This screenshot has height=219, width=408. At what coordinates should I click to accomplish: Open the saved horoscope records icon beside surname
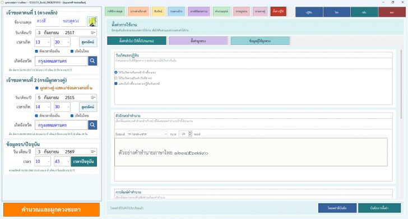pyautogui.click(x=92, y=22)
